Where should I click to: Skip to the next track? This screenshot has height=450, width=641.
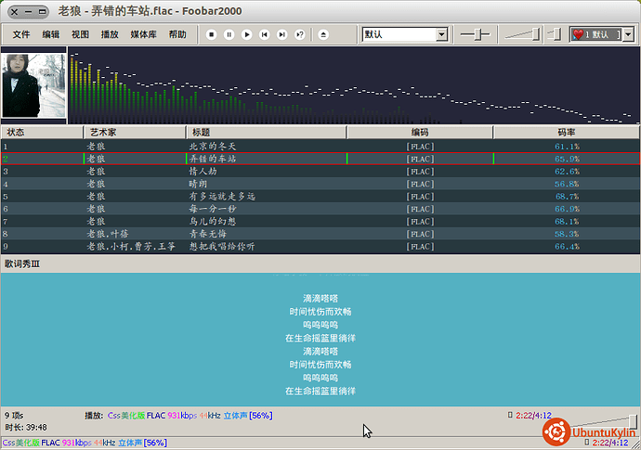(x=282, y=34)
